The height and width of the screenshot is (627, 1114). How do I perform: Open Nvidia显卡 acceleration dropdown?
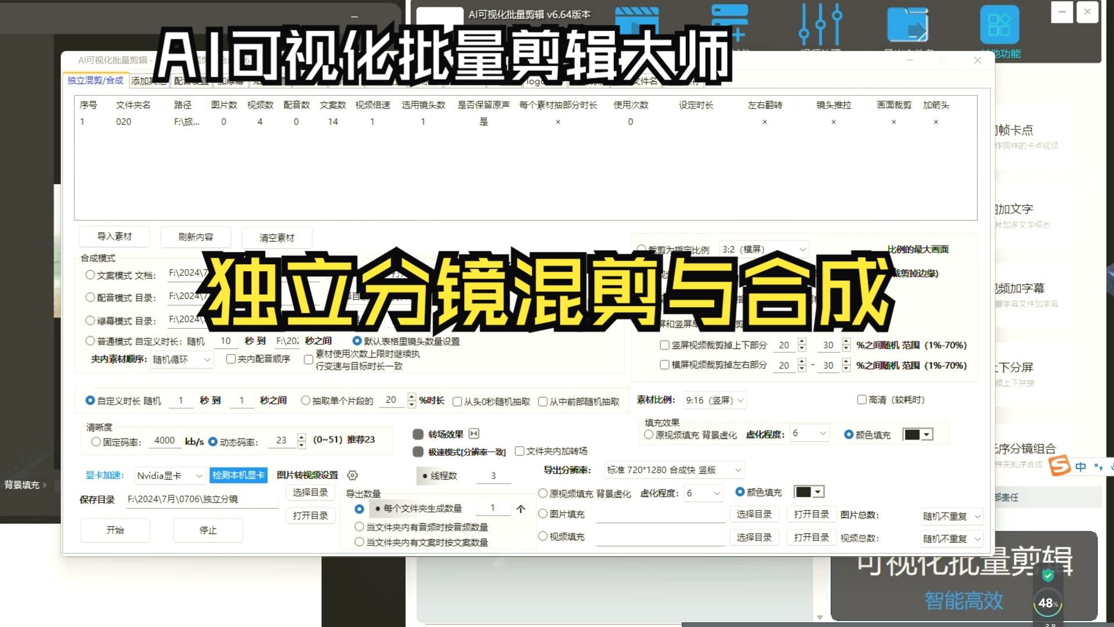169,475
